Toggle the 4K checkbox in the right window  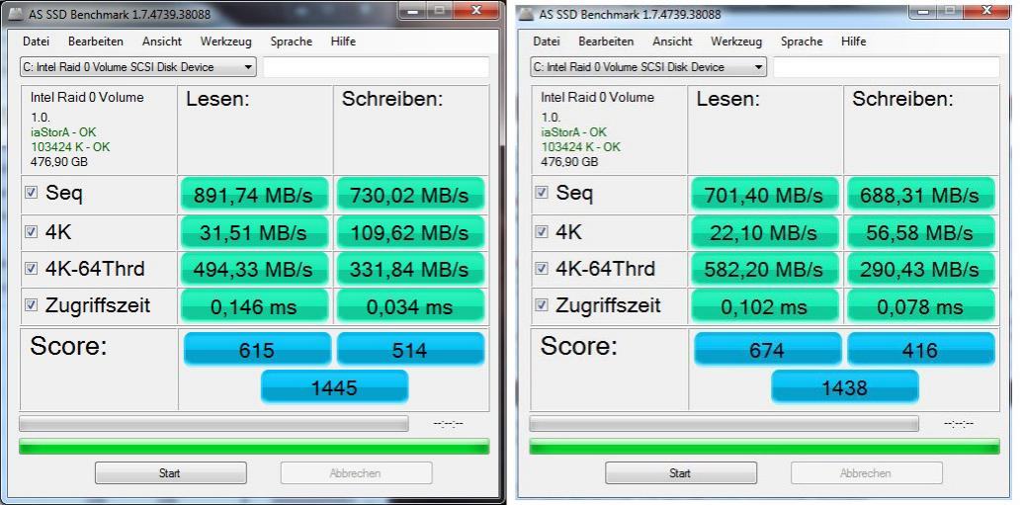(542, 231)
